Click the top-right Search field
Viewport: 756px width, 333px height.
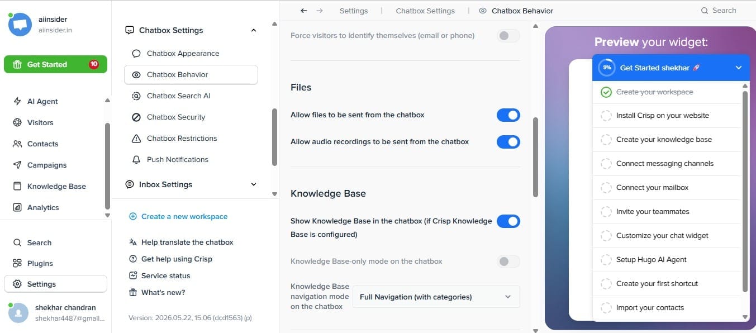(x=719, y=11)
